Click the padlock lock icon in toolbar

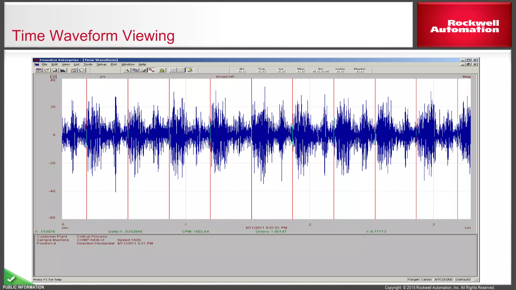click(x=162, y=70)
